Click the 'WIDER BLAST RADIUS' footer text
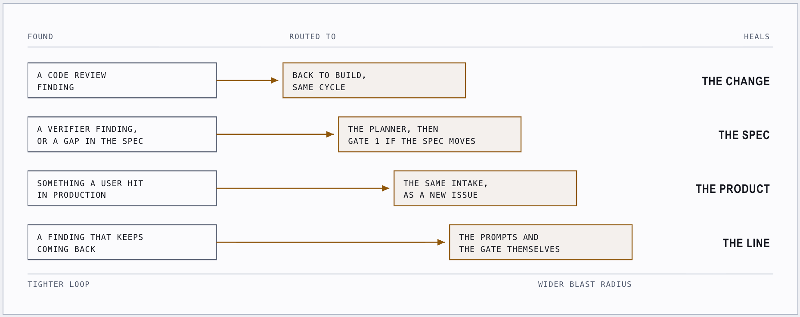Viewport: 800px width, 317px height. tap(585, 284)
